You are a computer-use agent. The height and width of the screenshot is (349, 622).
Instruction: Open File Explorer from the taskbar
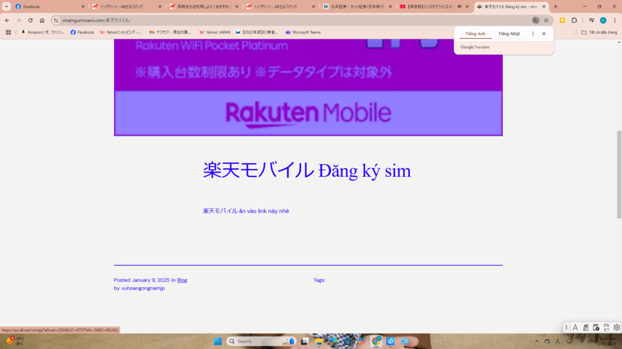(318, 341)
